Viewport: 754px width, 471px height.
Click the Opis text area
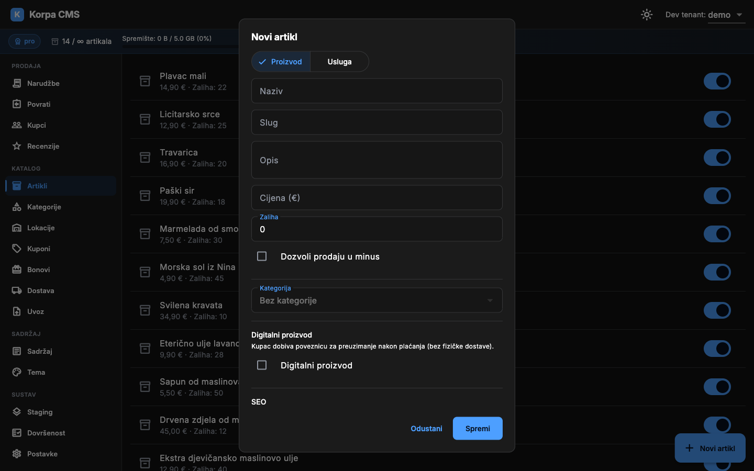tap(377, 160)
